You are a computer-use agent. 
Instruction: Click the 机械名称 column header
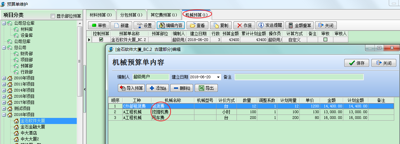click(173, 101)
